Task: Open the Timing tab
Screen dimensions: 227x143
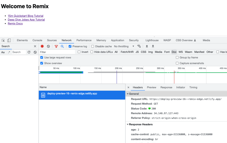Action: (193, 88)
